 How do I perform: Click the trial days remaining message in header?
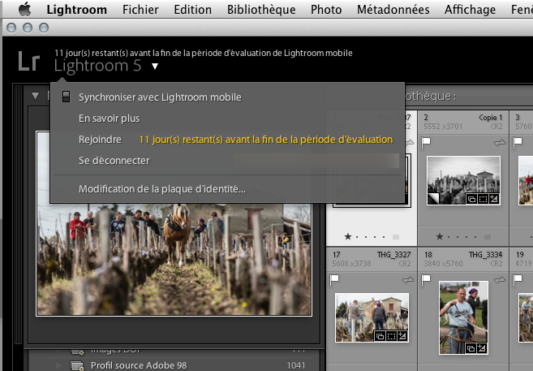tap(204, 53)
